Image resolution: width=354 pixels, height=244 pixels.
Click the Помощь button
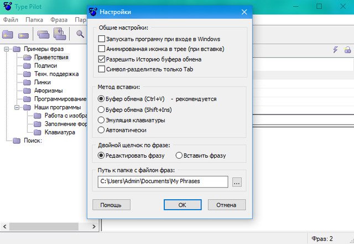[111, 205]
